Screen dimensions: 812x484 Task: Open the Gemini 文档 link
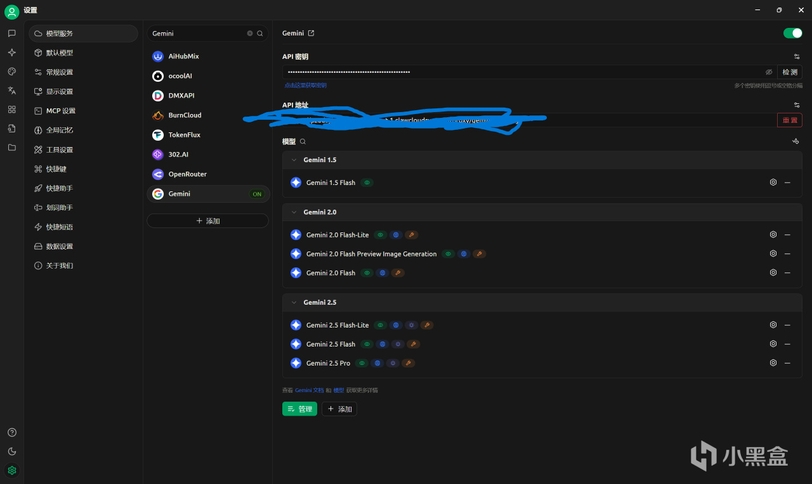tap(309, 390)
